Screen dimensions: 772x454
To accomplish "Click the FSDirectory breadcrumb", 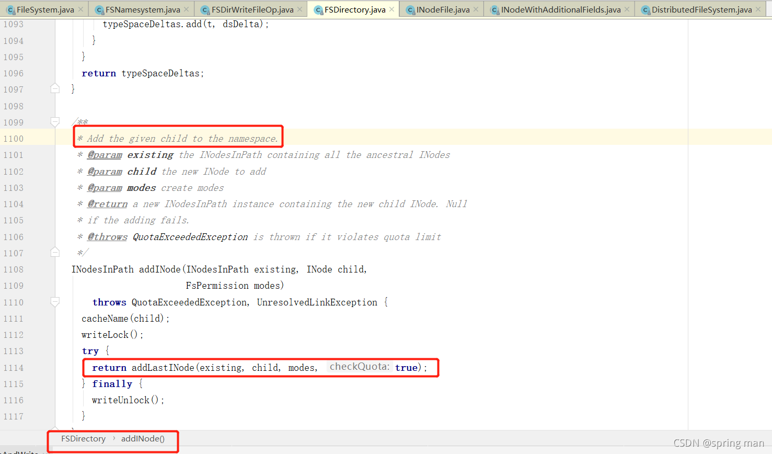I will 83,439.
